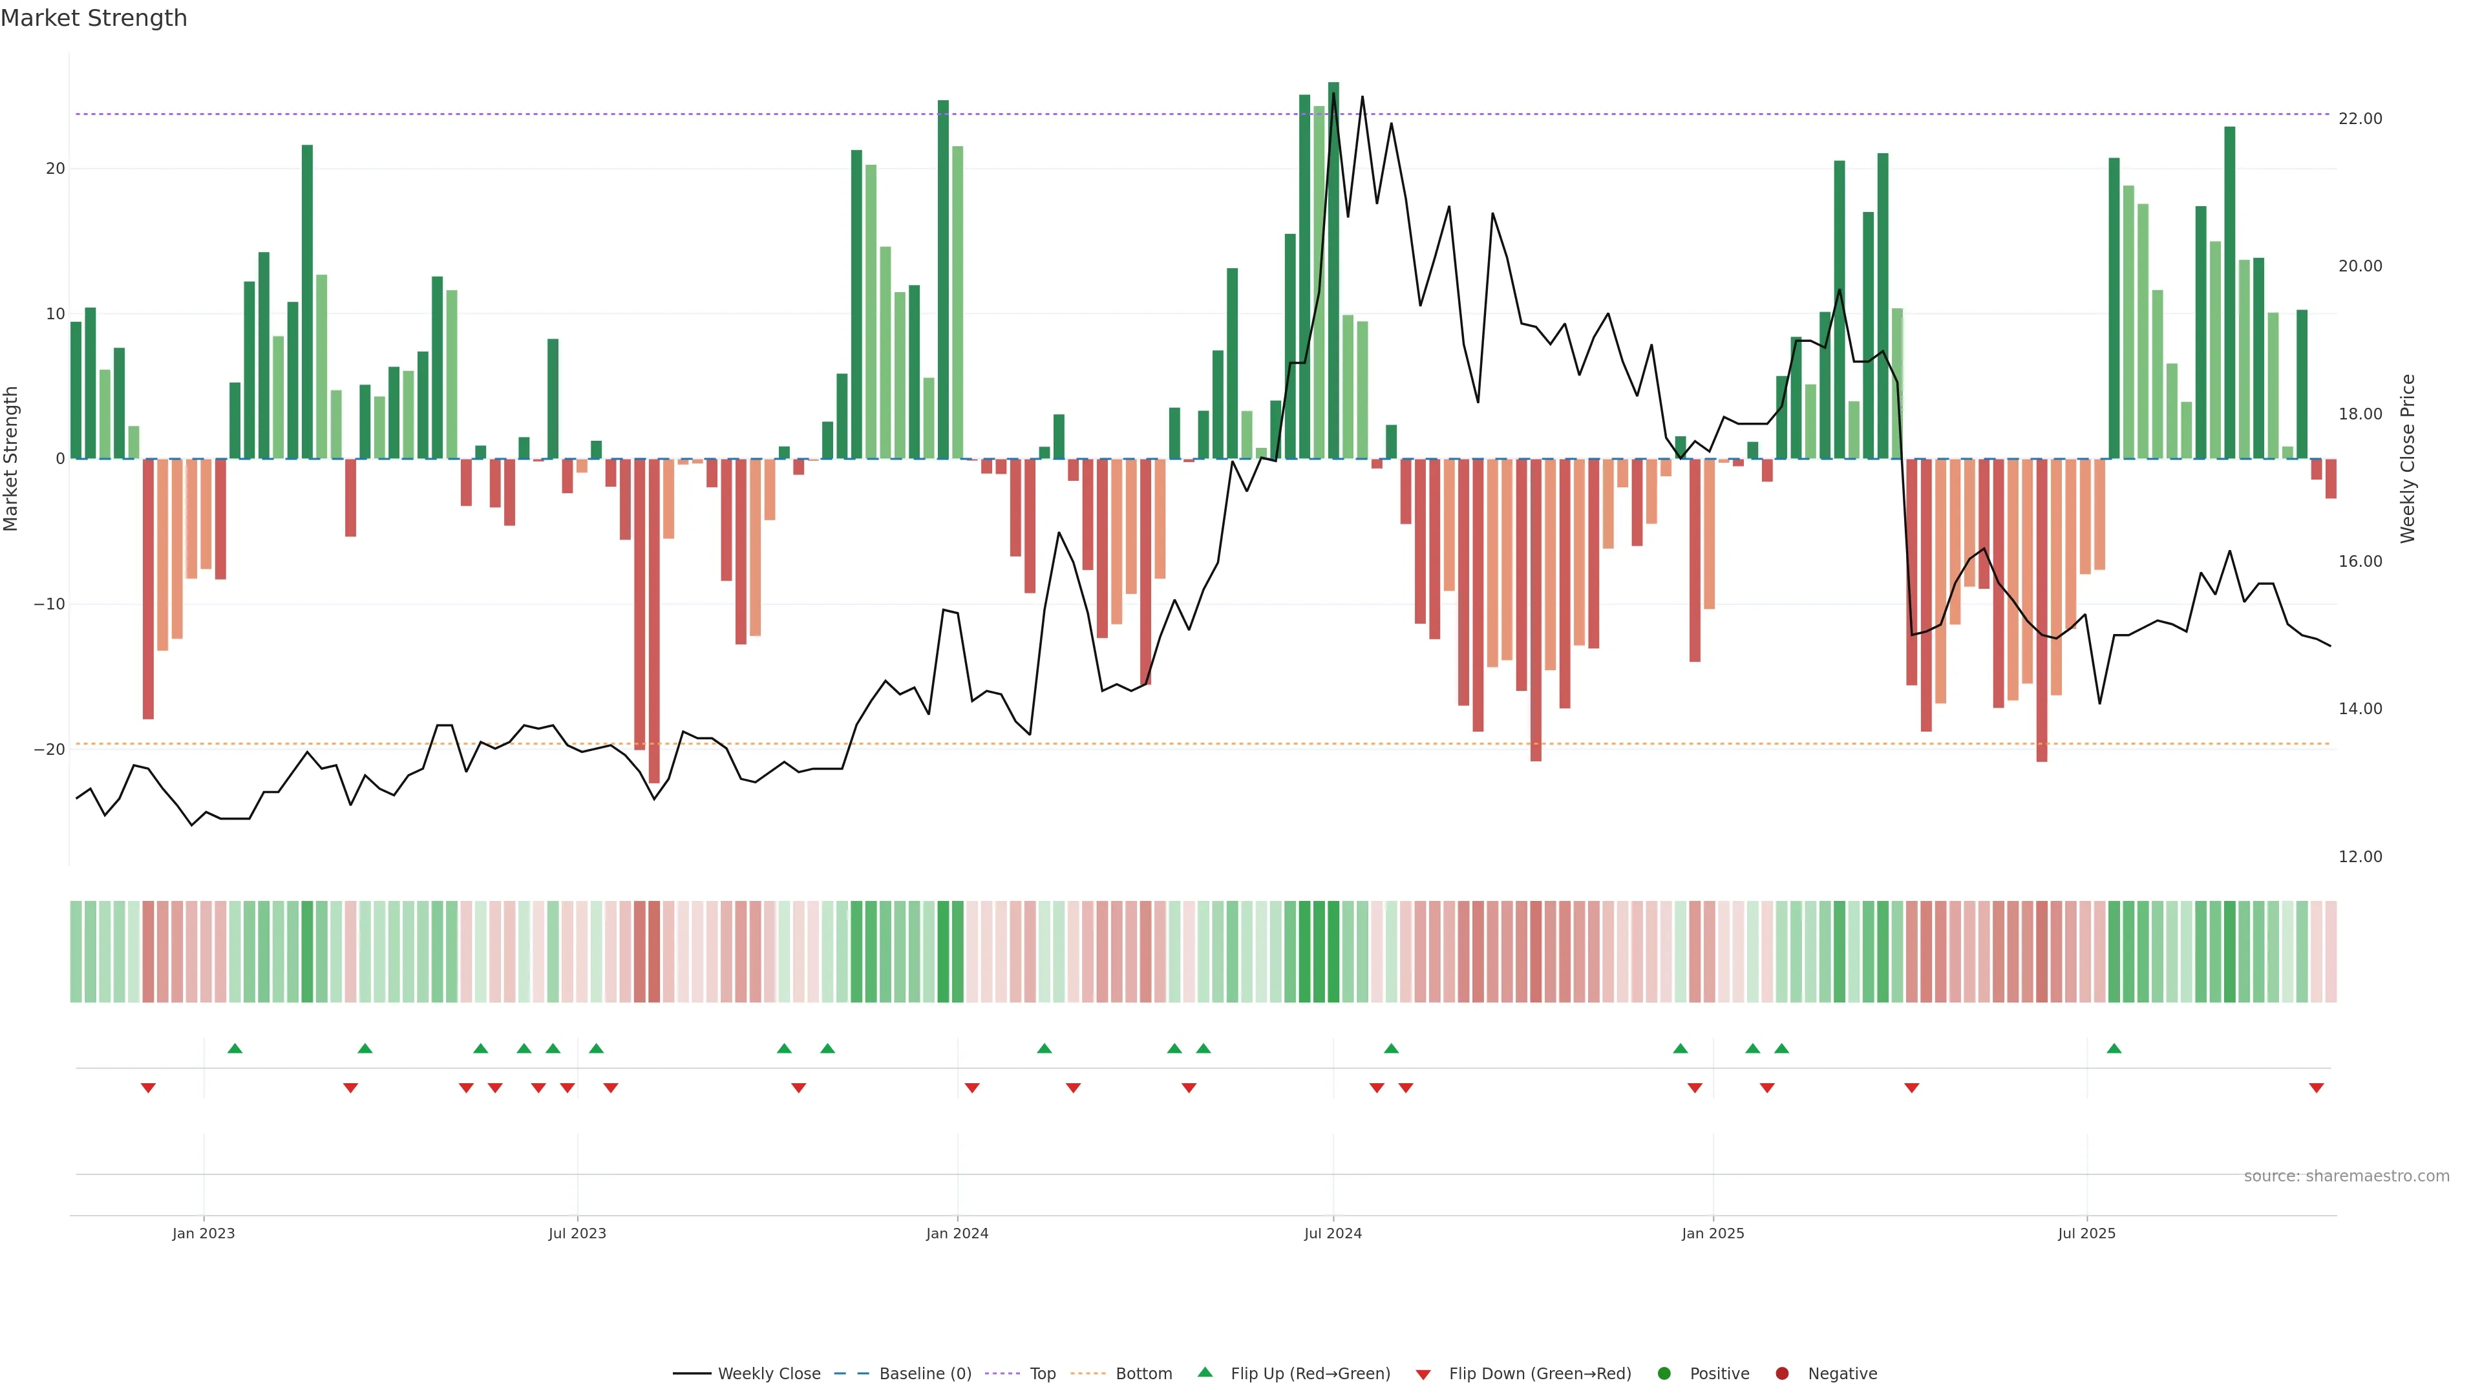This screenshot has height=1396, width=2482.
Task: Click the rightmost red flip-down triangle marker
Action: tap(2317, 1088)
